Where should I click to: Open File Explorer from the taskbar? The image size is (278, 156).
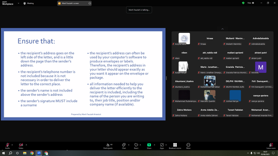[x=25, y=153]
